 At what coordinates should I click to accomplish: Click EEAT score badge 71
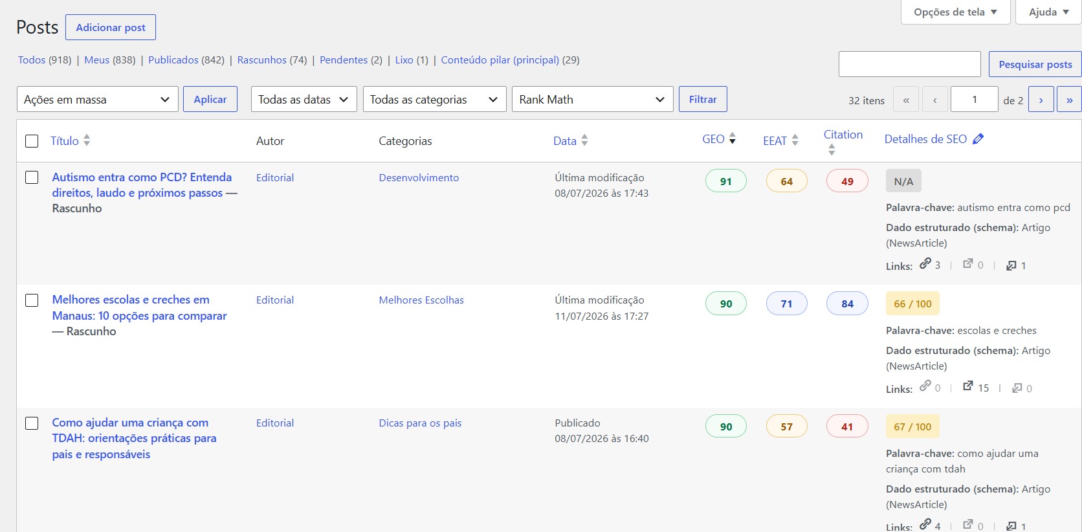[787, 304]
